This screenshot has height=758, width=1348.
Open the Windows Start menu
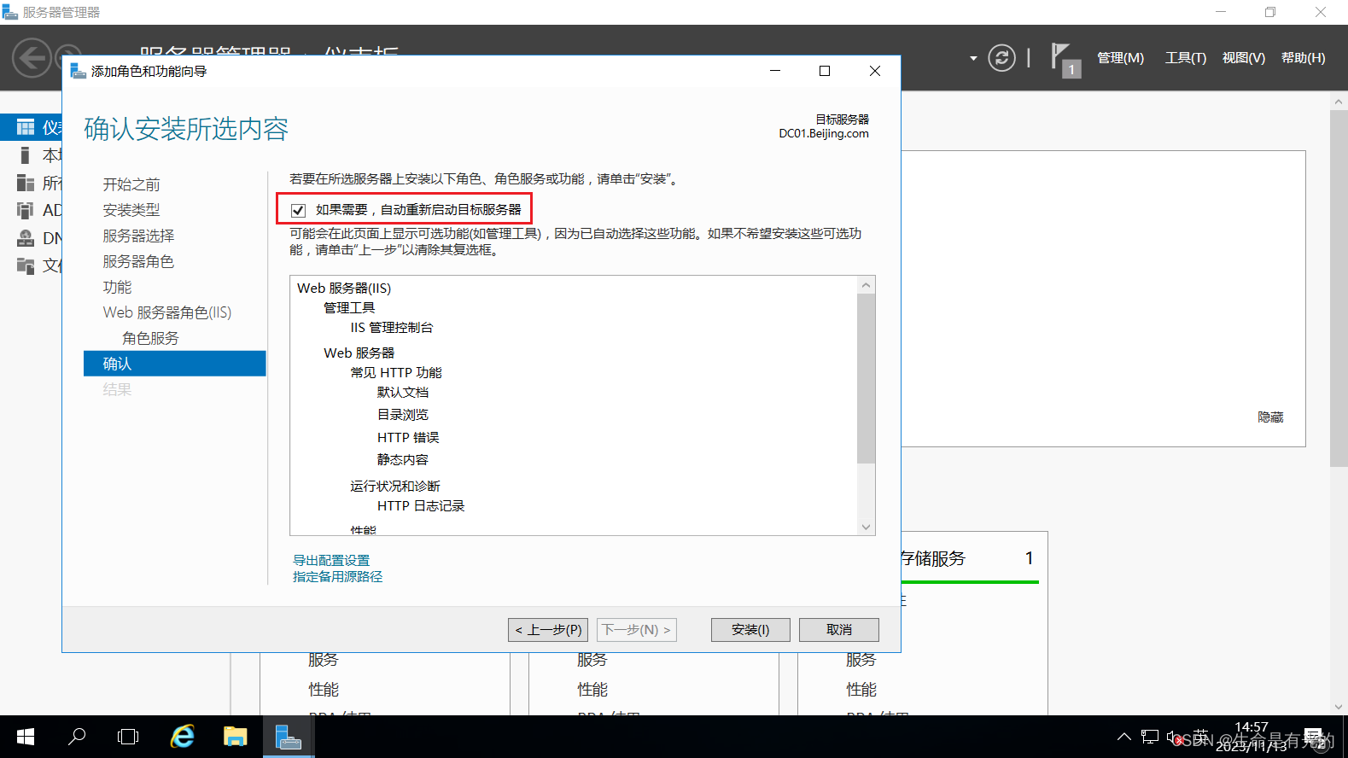(26, 737)
